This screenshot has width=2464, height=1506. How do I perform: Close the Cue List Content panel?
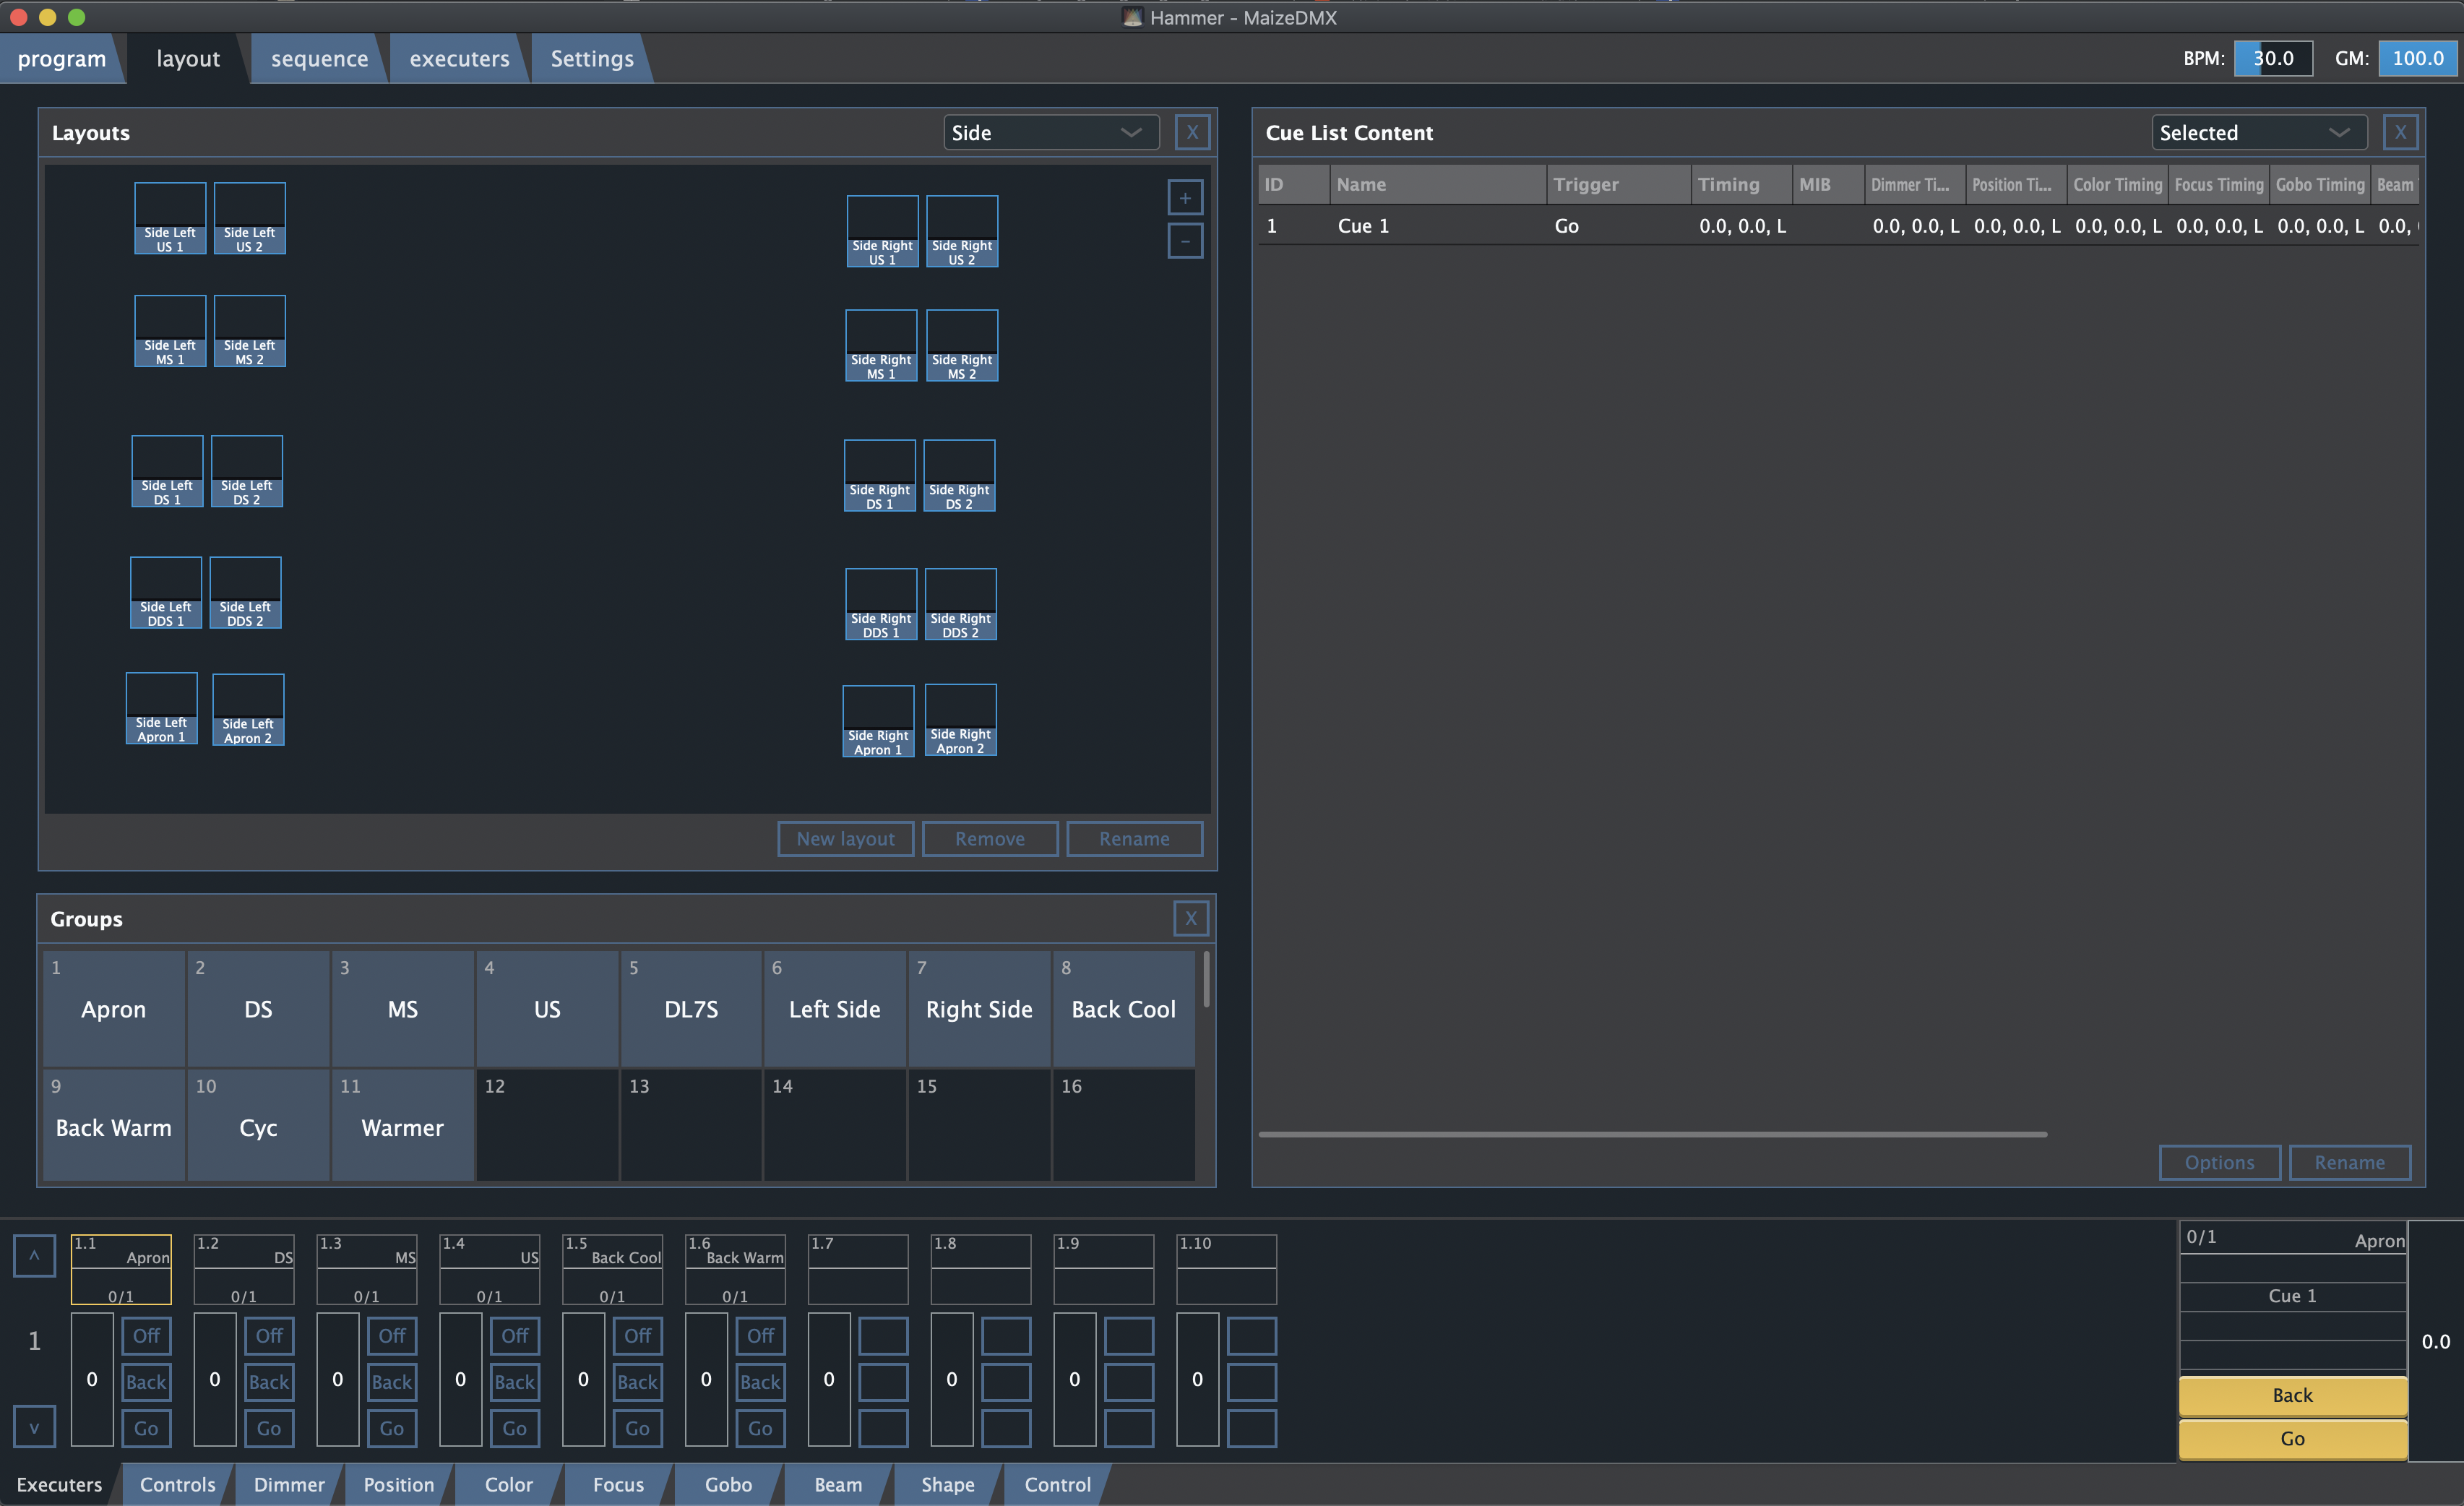2400,133
